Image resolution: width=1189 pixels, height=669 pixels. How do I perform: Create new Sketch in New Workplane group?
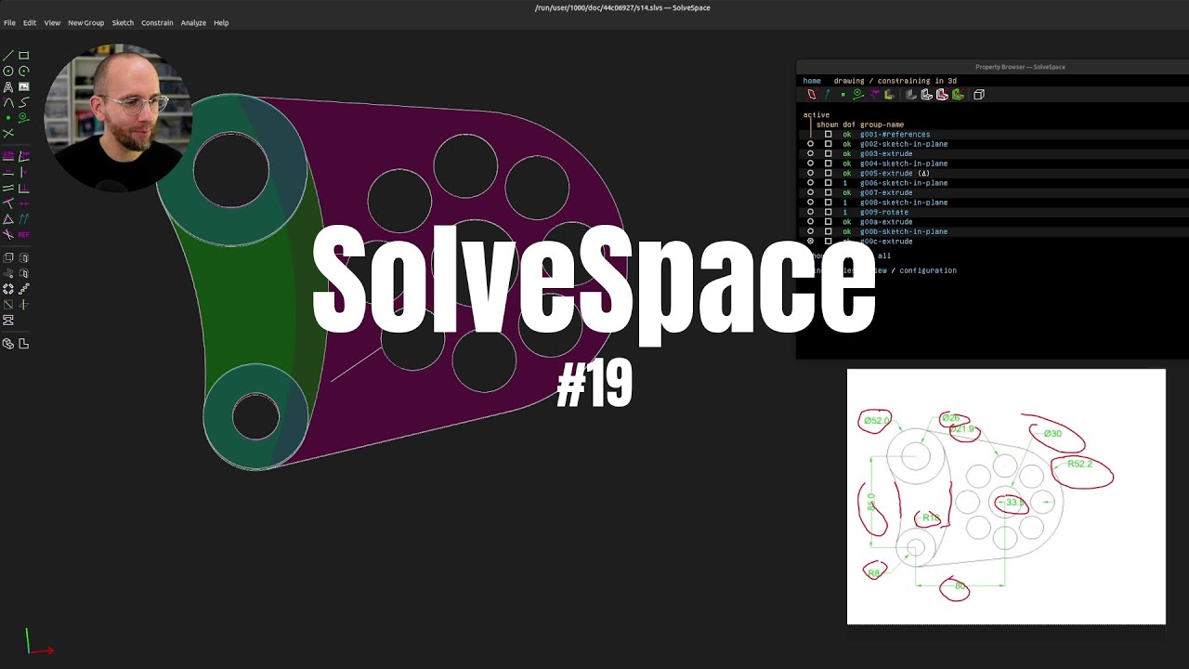click(x=8, y=305)
